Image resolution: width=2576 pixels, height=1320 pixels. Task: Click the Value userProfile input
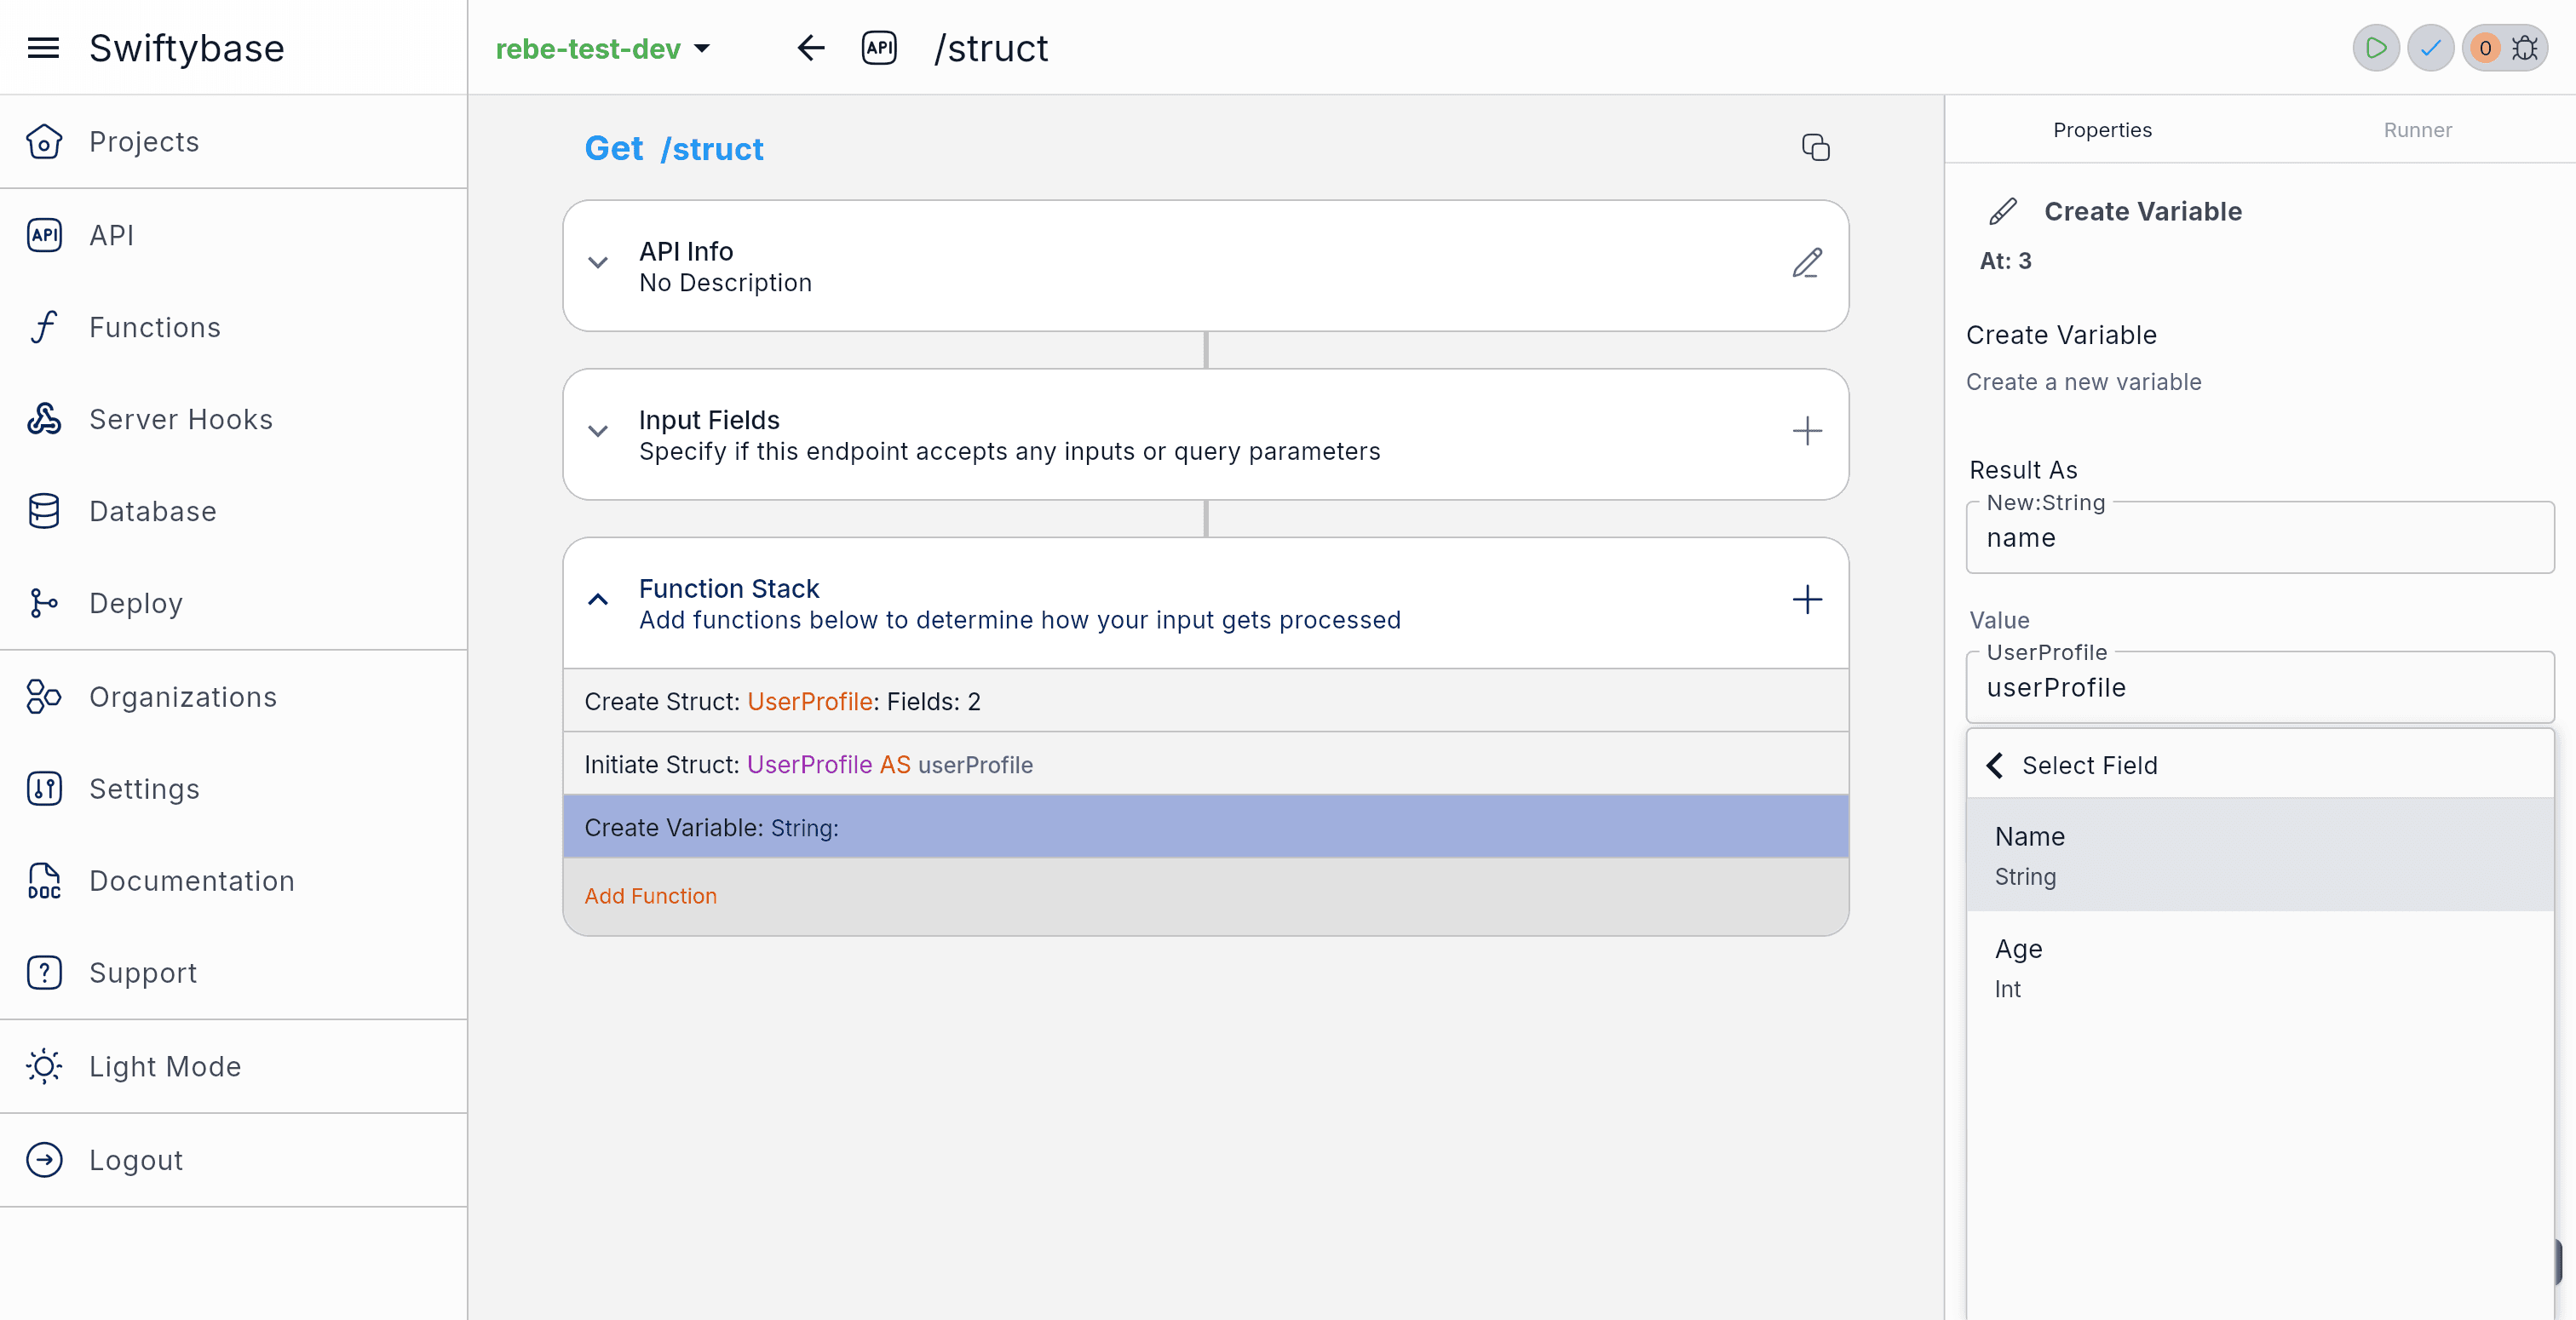(2259, 688)
